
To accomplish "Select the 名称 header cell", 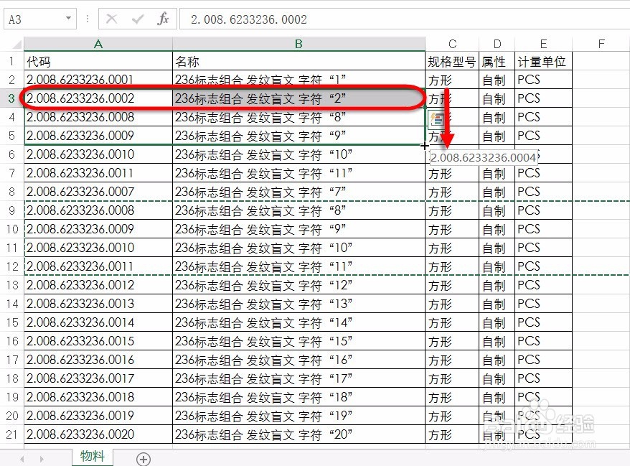I will tap(298, 61).
